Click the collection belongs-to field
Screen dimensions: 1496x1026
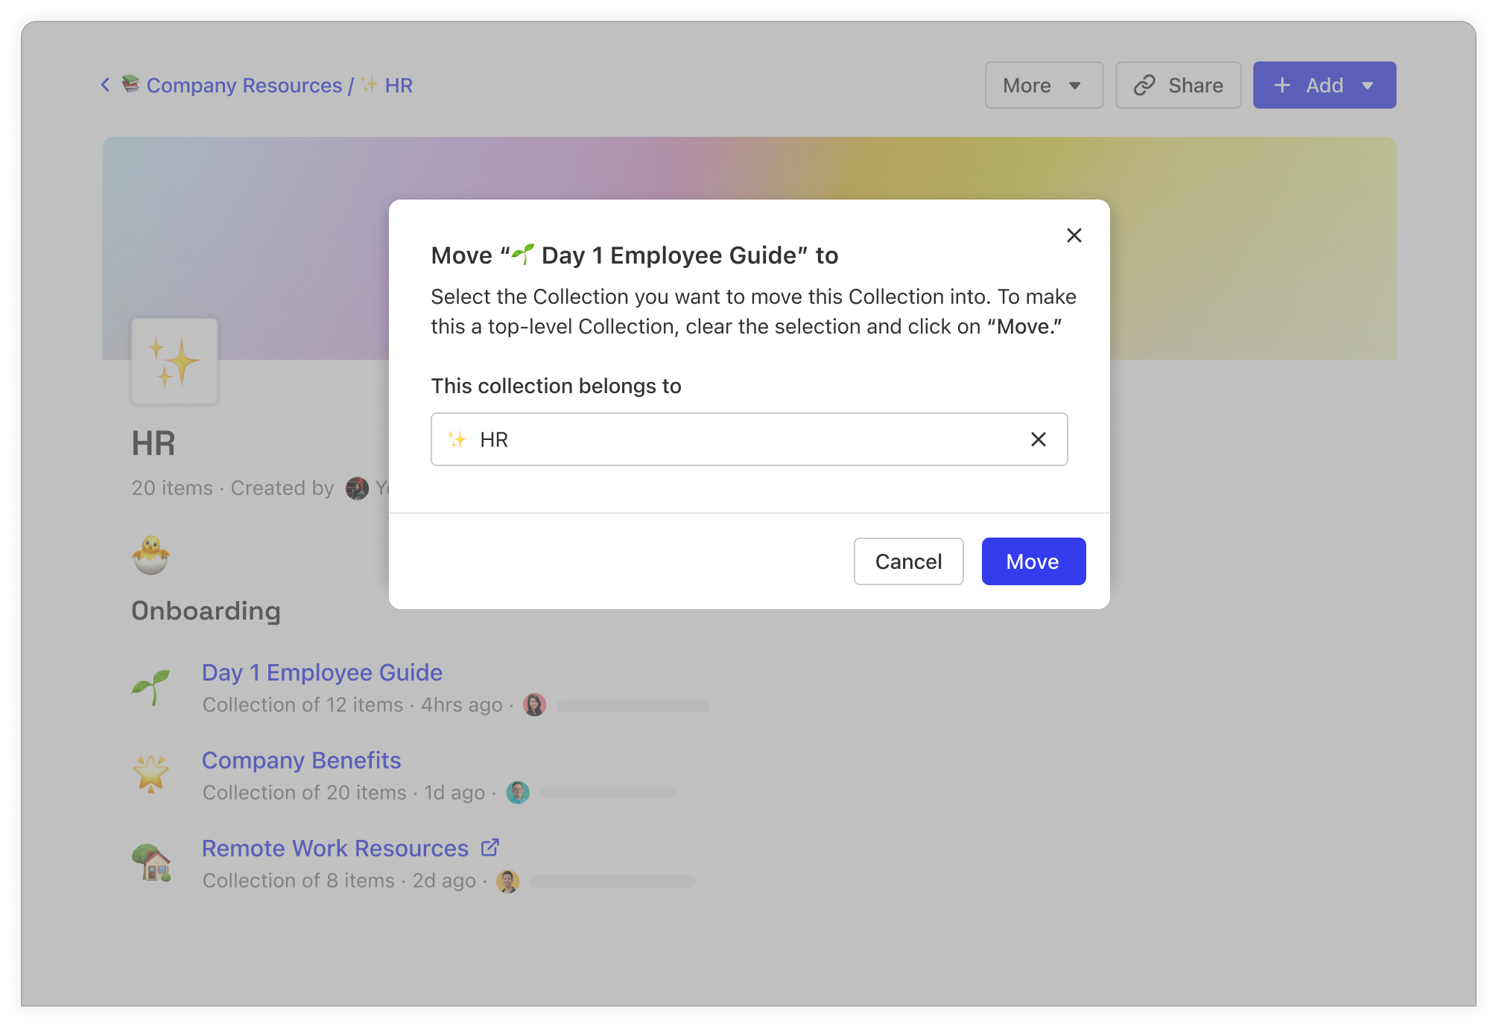730,439
